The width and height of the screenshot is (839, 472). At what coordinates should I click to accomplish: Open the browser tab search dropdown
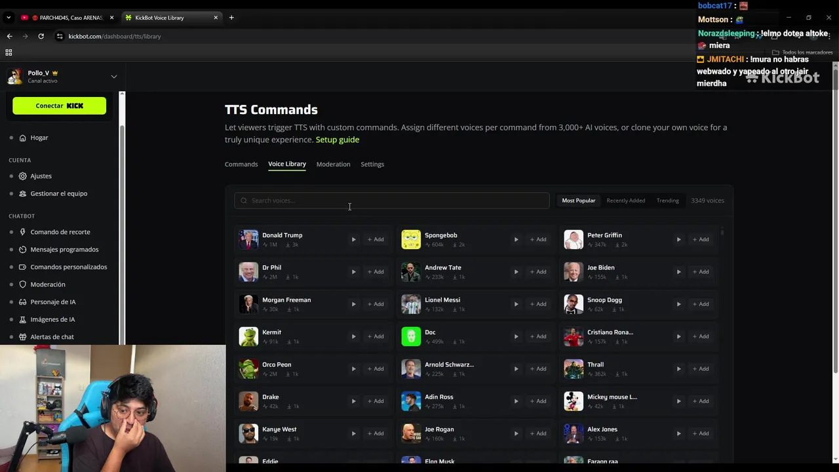click(x=9, y=18)
